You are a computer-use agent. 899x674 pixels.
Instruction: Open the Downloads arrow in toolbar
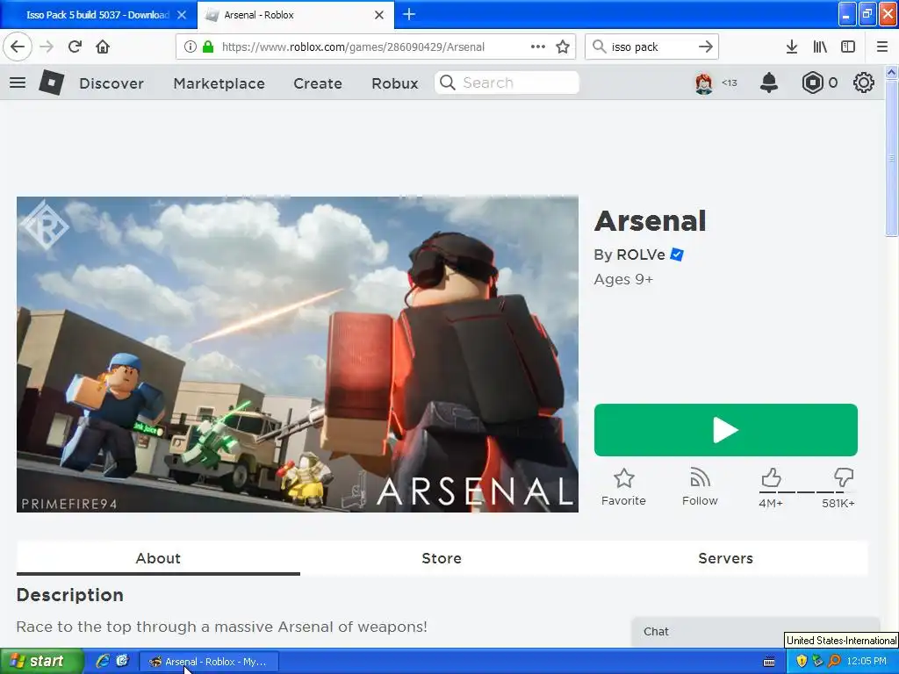click(x=791, y=47)
